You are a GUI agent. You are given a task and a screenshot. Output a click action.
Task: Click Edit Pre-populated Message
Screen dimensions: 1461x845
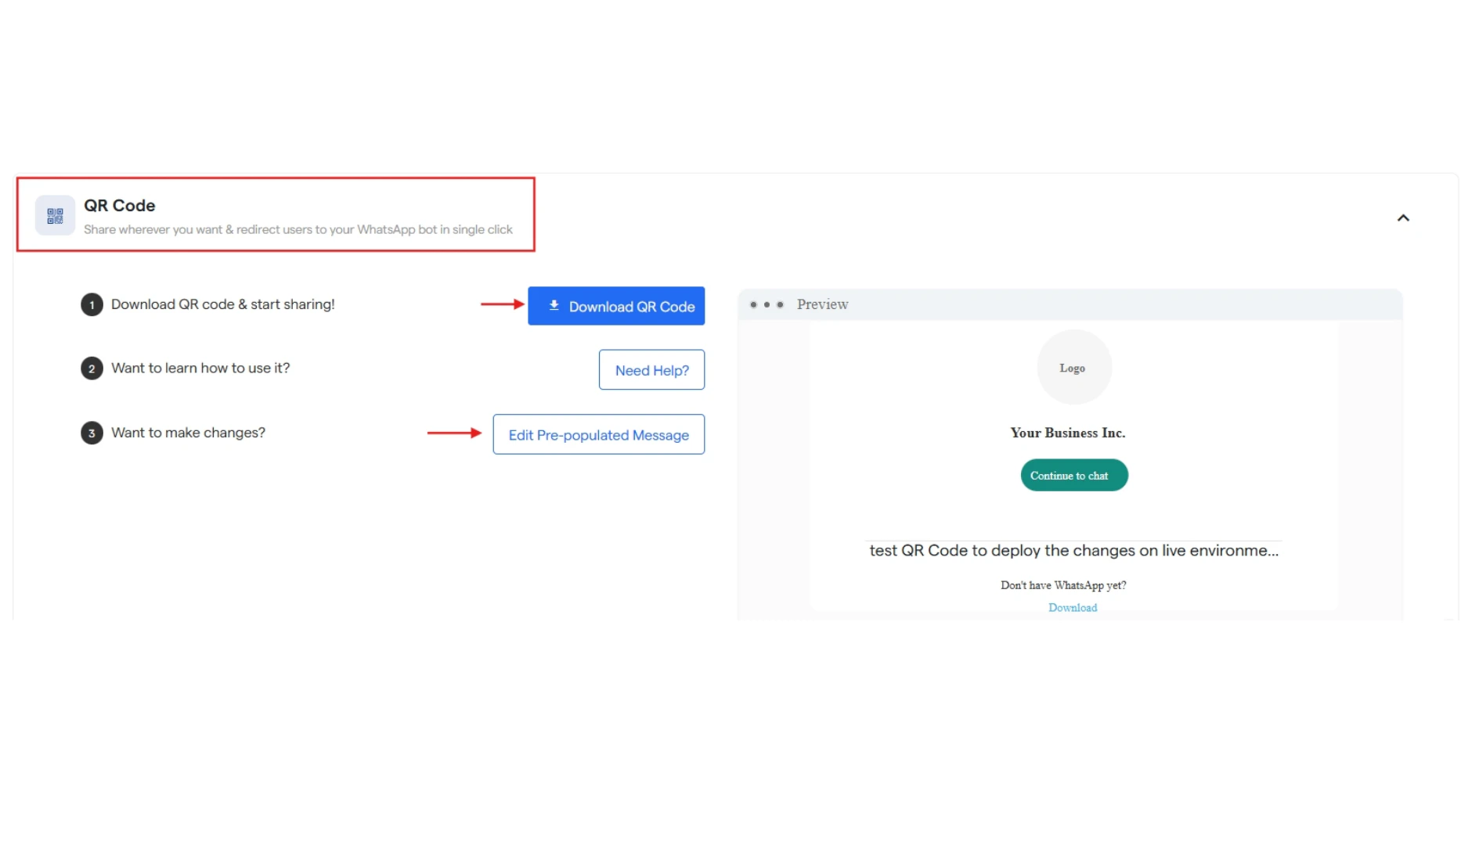pos(598,434)
